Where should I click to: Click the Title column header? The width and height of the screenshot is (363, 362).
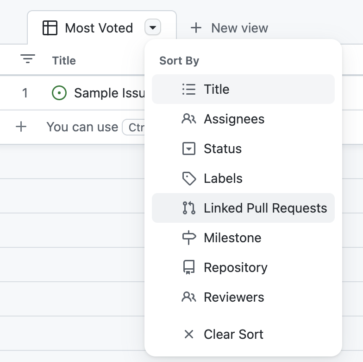coord(64,60)
